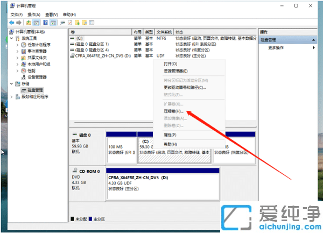Click 更改驱动器号和路径(C)... menu entry
The height and width of the screenshot is (233, 323).
(x=185, y=87)
